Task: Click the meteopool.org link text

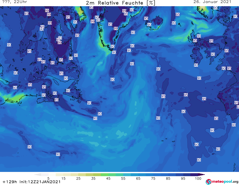Action: click(x=225, y=182)
